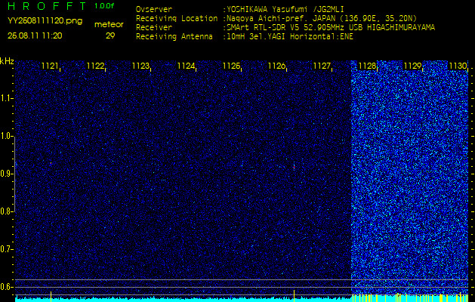This screenshot has width=475, height=302.
Task: Click the Ovserver field label
Action: point(154,9)
